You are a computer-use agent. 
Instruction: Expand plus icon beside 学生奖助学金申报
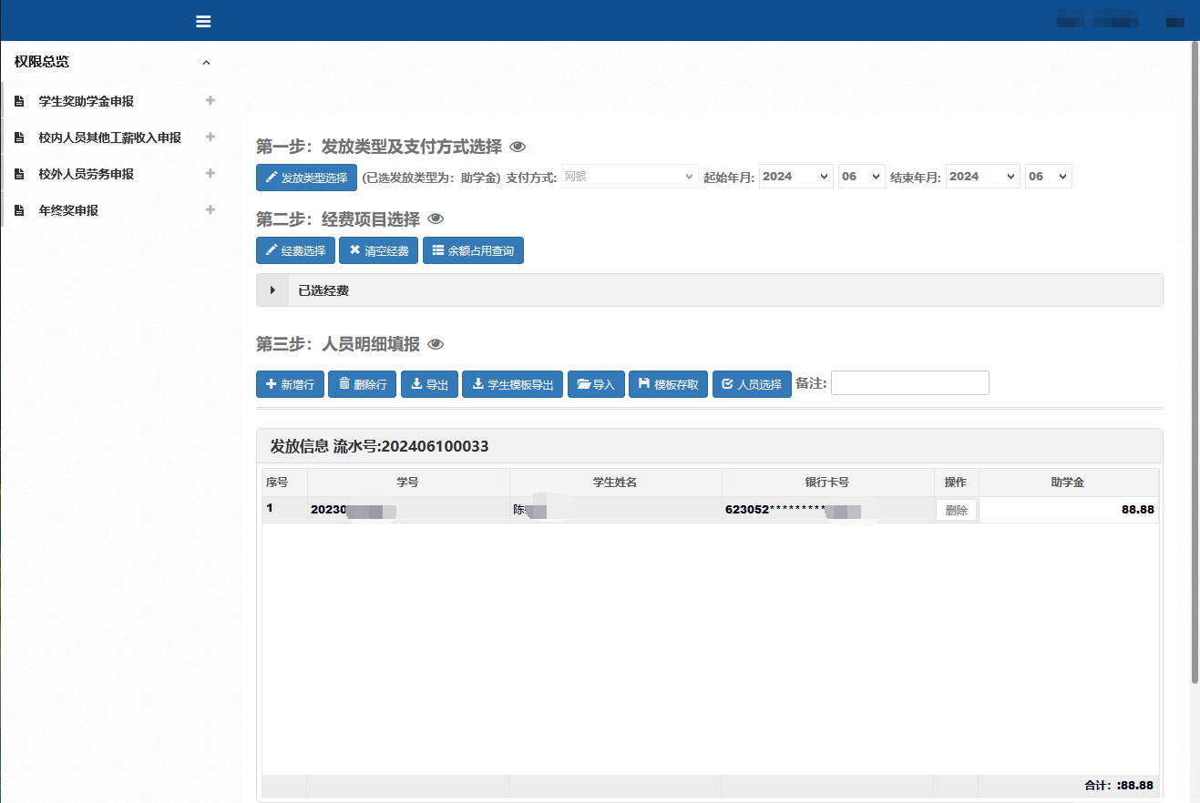tap(210, 100)
